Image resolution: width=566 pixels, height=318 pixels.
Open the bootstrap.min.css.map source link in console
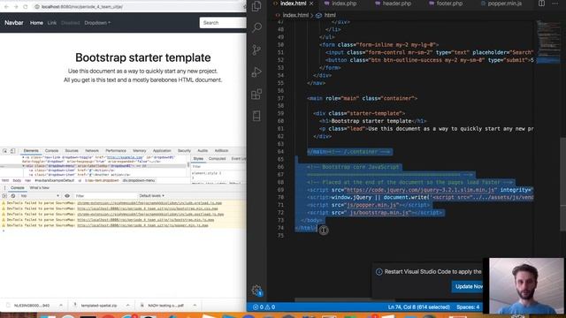click(148, 208)
